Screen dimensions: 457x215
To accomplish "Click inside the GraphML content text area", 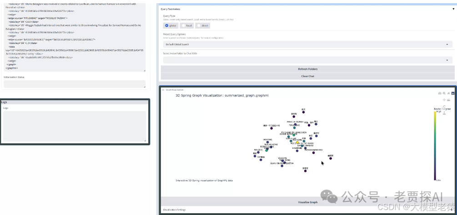I will pyautogui.click(x=75, y=36).
